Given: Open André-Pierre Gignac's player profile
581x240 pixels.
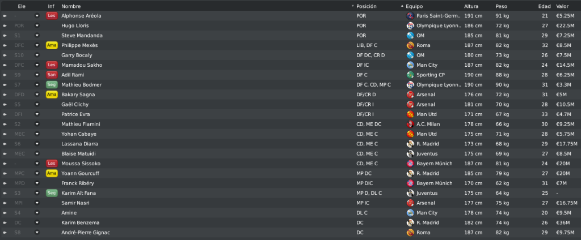Looking at the screenshot, I should click(x=86, y=233).
